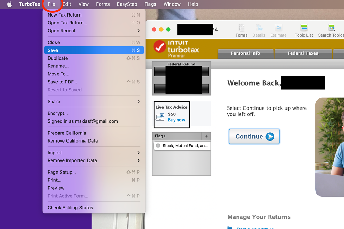Image resolution: width=344 pixels, height=229 pixels.
Task: Expand the Share submenu
Action: [x=94, y=101]
